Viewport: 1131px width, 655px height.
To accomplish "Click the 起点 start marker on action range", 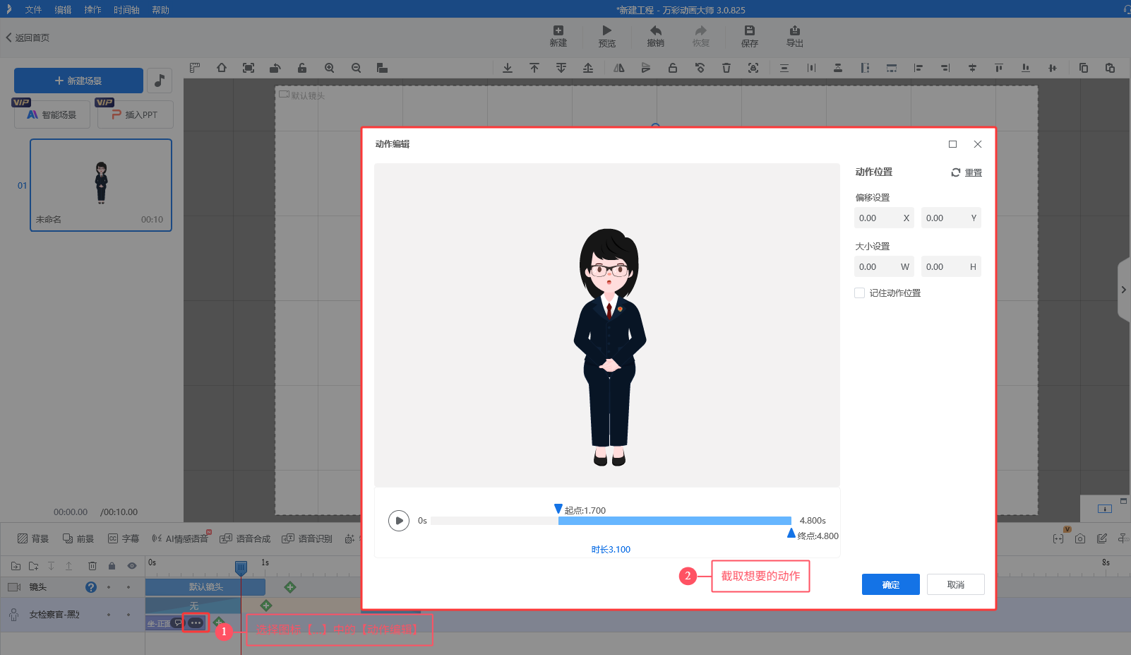I will [558, 509].
